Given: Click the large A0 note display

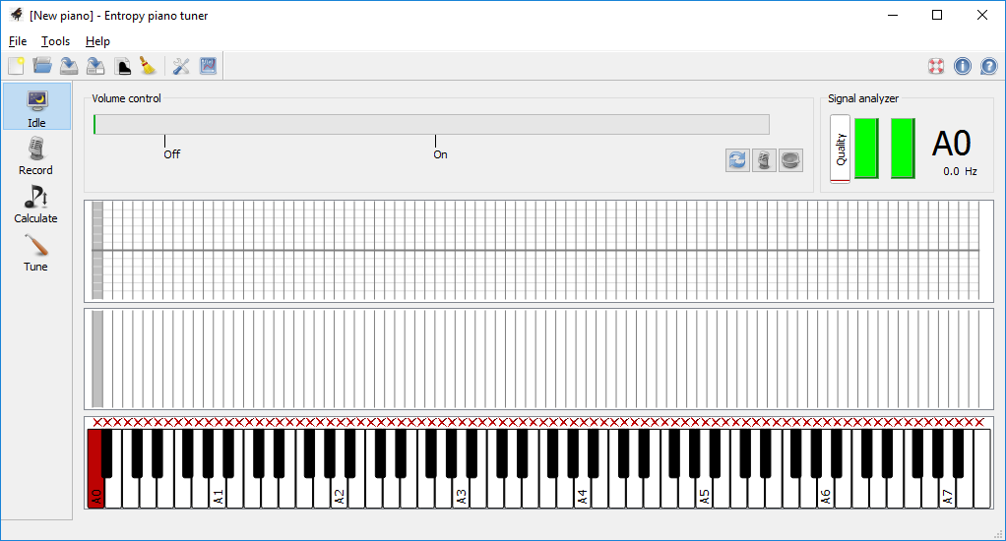Looking at the screenshot, I should click(x=952, y=144).
